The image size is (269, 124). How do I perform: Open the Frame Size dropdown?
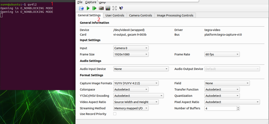pos(131,54)
